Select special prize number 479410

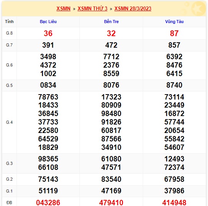pos(111,203)
